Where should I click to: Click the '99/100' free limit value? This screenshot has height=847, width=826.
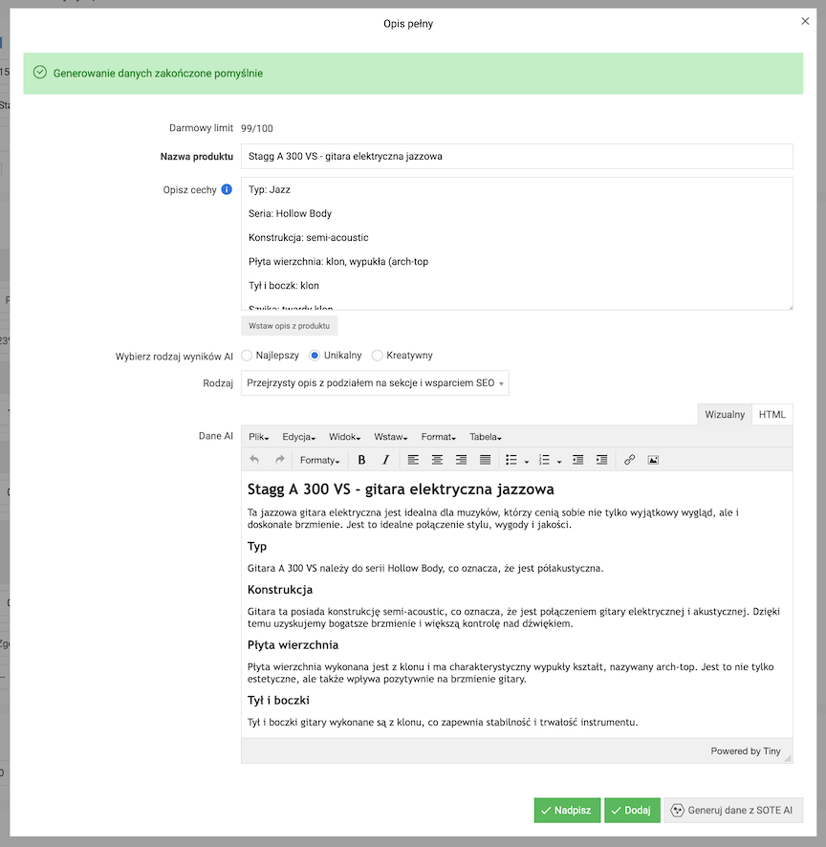click(x=256, y=128)
